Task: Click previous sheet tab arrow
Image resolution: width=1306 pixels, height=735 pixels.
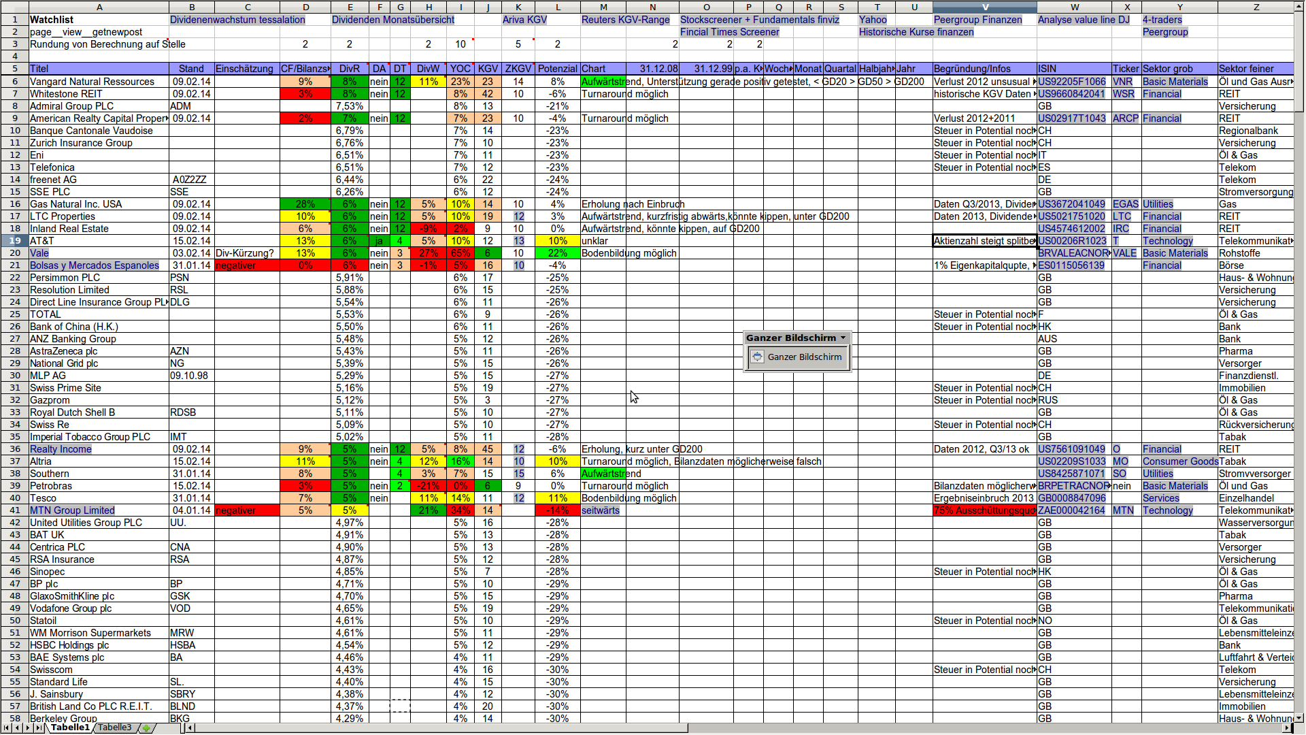Action: tap(16, 728)
